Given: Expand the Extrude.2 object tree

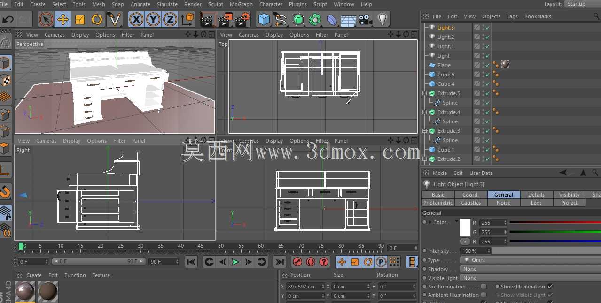Looking at the screenshot, I should tap(425, 159).
